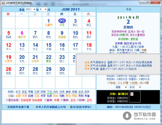This screenshot has width=162, height=125.
Task: Open the month 6 dropdown
Action: point(43,9)
